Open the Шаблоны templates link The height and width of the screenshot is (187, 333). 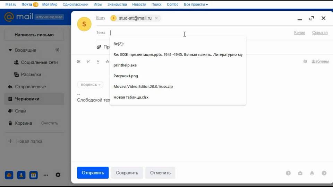(320, 61)
